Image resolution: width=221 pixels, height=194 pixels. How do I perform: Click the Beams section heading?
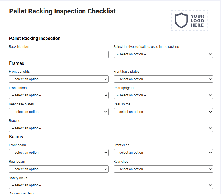[x=16, y=137]
